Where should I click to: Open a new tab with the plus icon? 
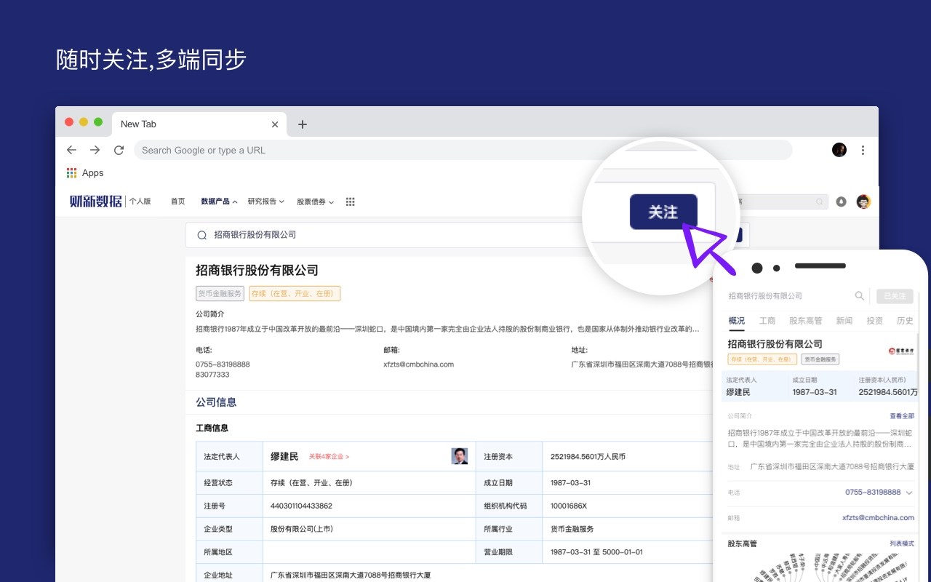click(303, 124)
